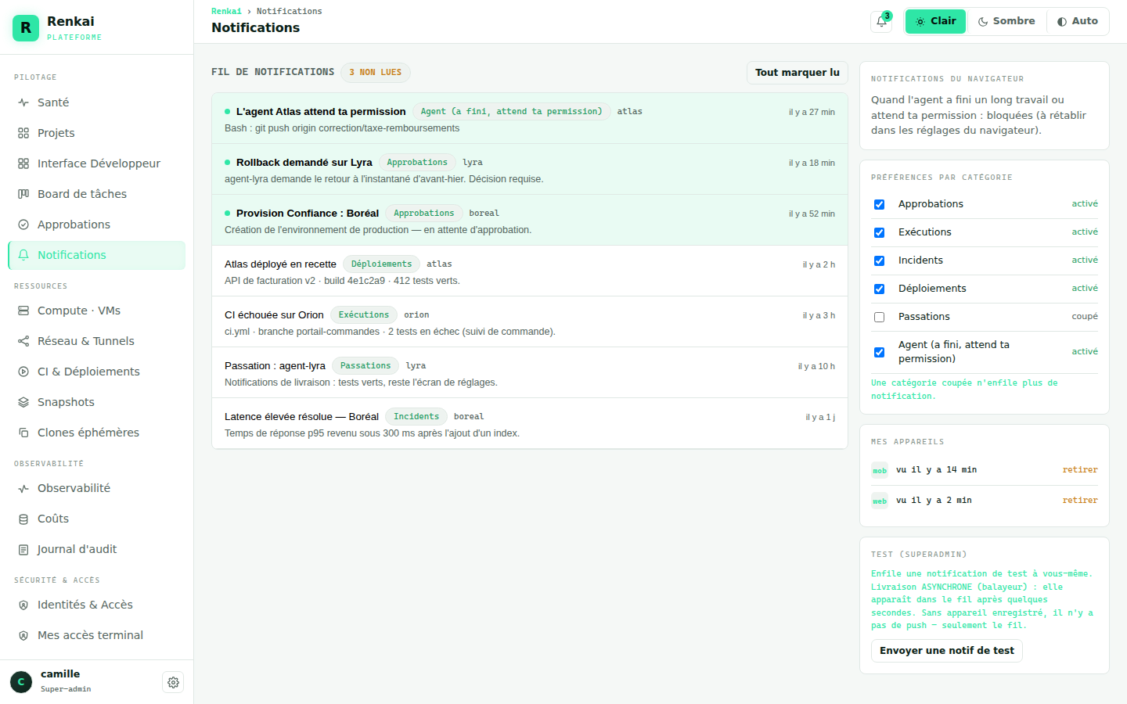
Task: Uncheck the Incidents category checkbox
Action: click(879, 260)
